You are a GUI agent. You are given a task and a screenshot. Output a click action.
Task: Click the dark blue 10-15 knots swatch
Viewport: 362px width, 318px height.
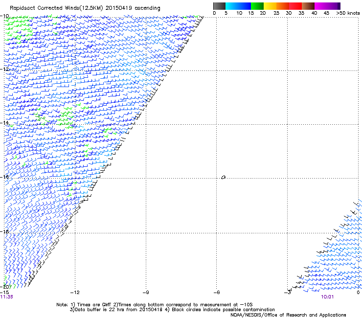pyautogui.click(x=245, y=6)
